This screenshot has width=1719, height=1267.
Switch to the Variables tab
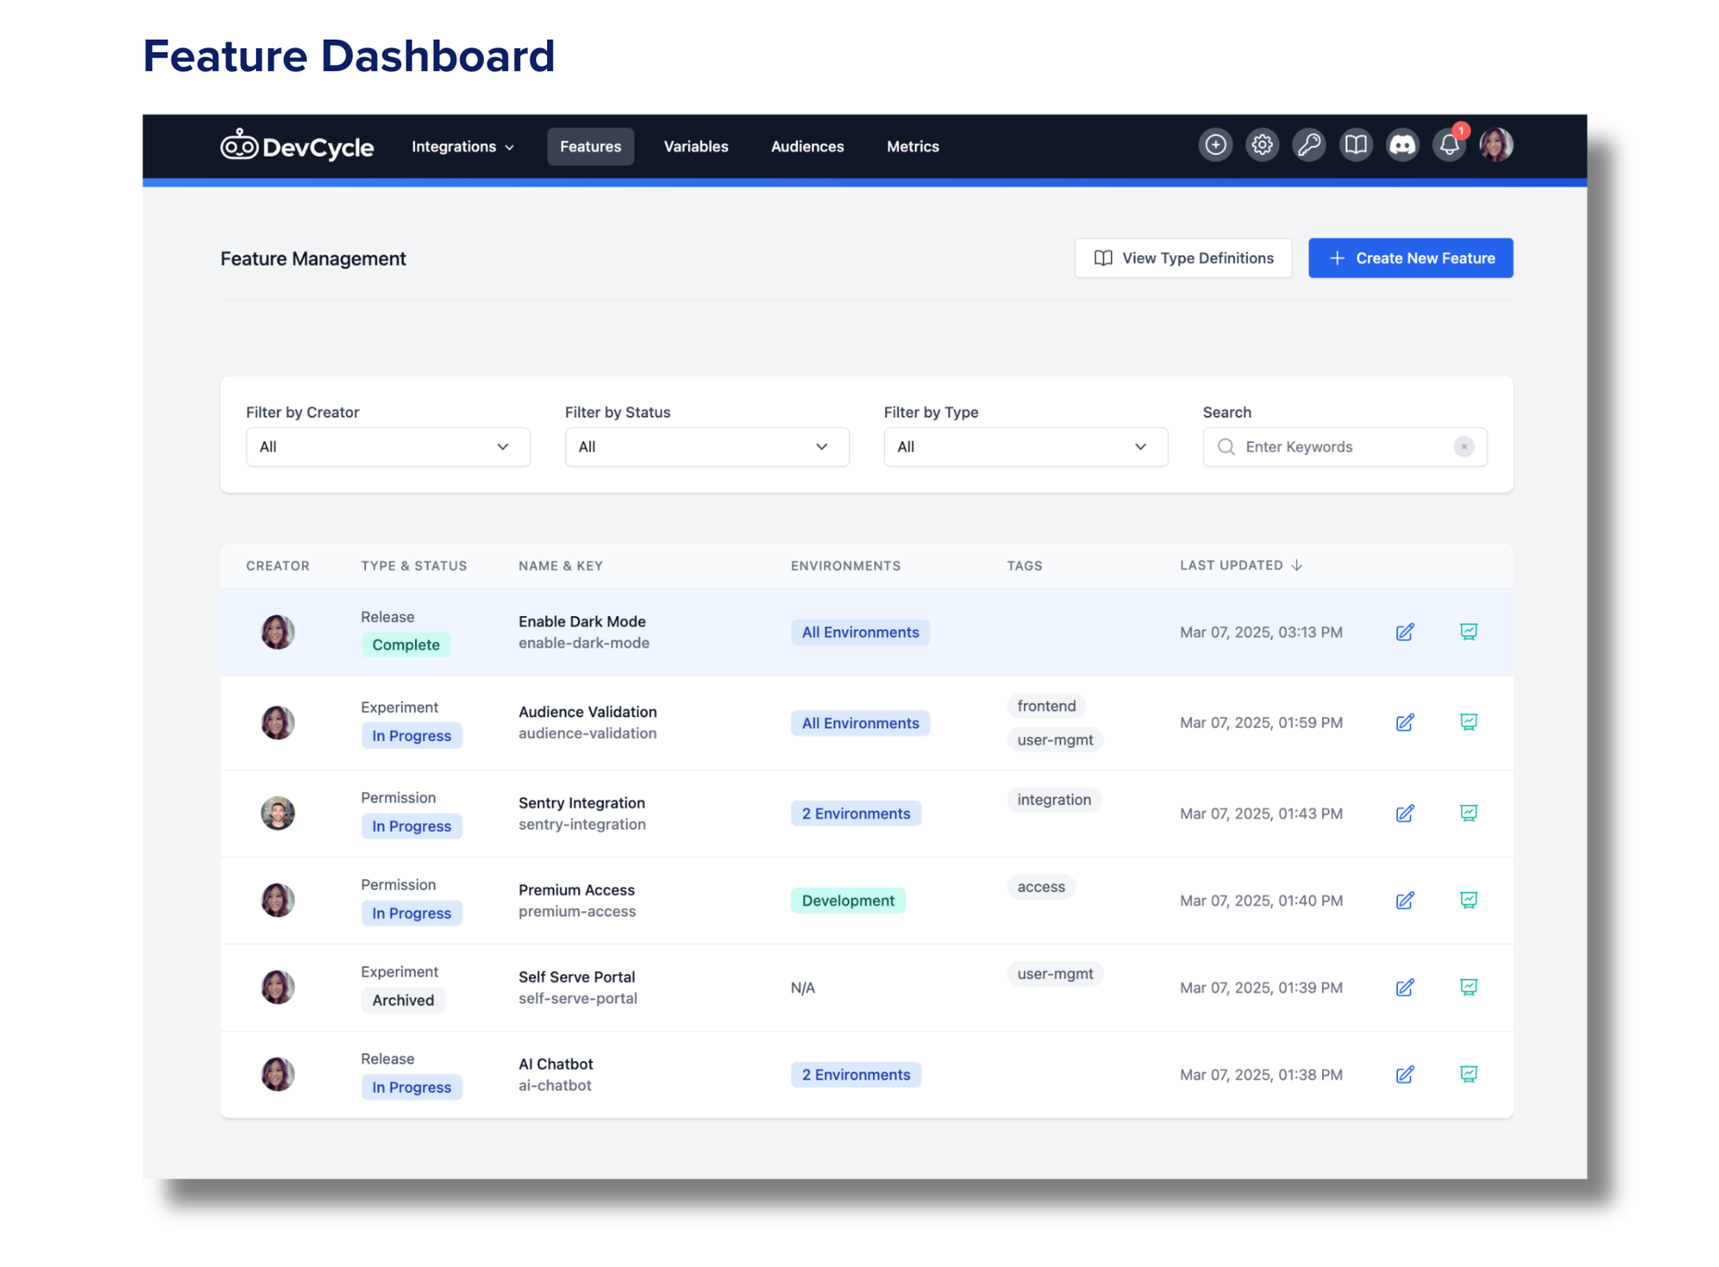695,147
